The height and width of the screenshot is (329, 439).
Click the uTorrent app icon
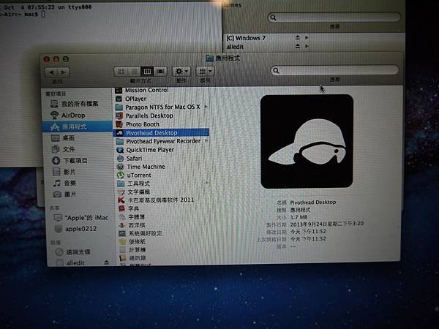coord(121,175)
